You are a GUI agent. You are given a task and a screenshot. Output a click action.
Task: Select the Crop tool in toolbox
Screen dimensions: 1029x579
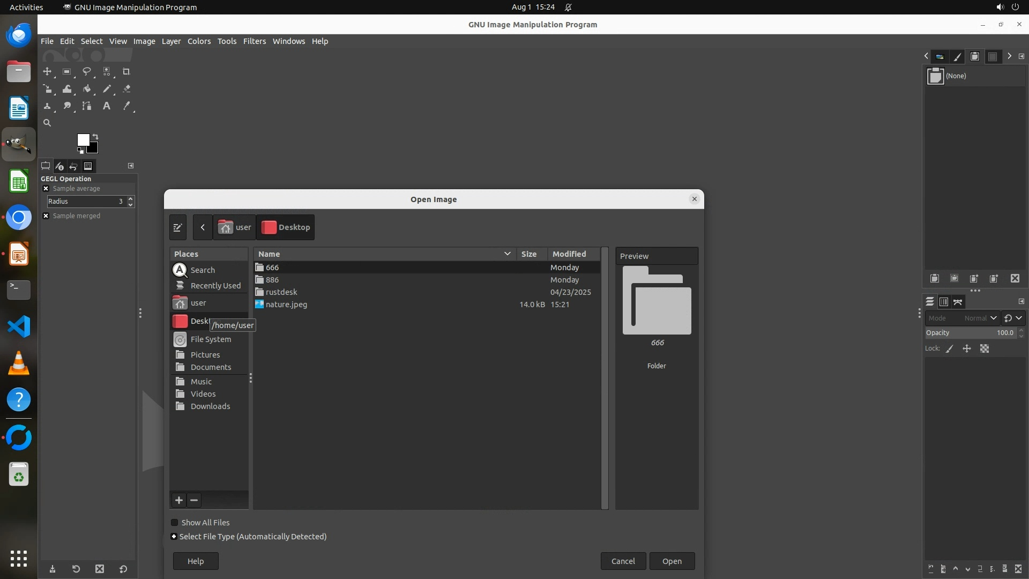tap(126, 72)
